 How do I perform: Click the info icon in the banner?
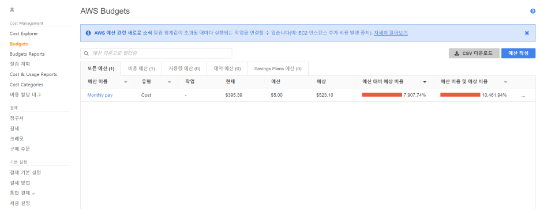pos(88,33)
